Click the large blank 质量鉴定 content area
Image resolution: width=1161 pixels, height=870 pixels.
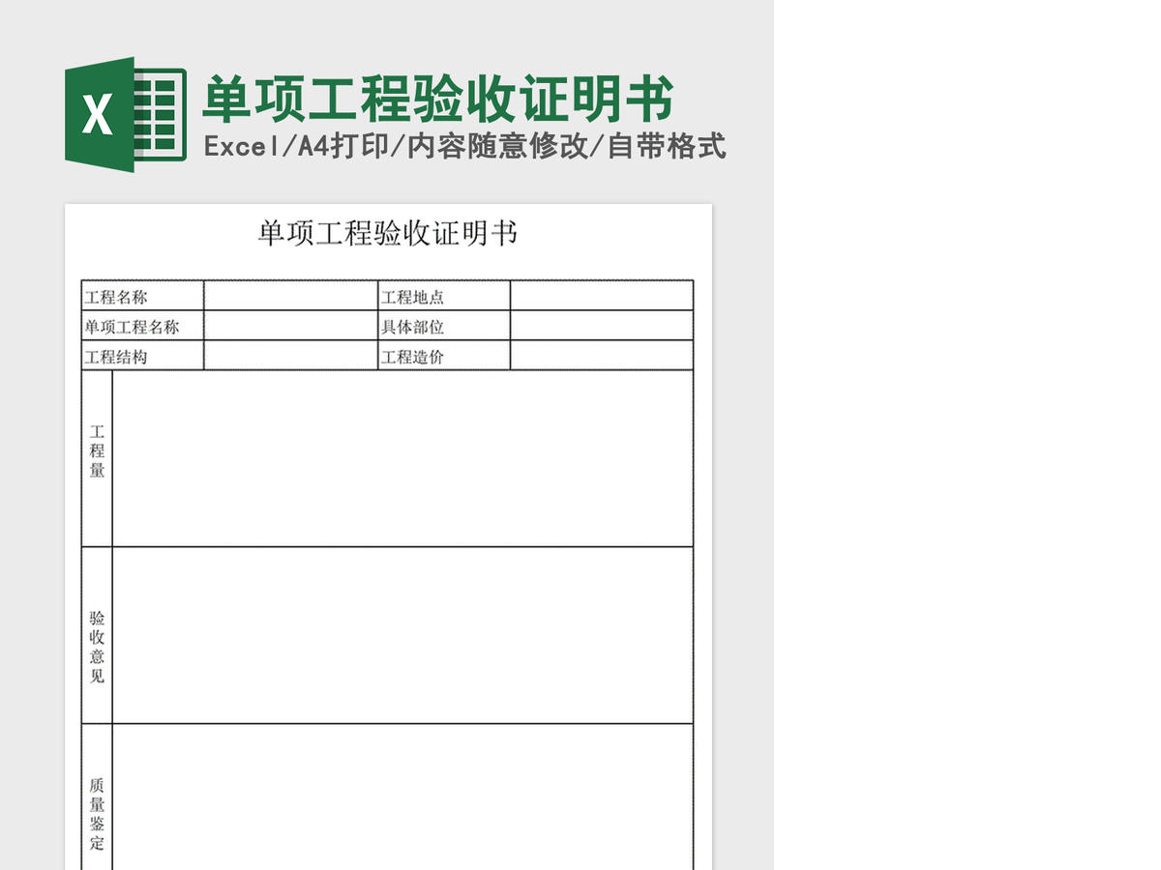[x=402, y=797]
